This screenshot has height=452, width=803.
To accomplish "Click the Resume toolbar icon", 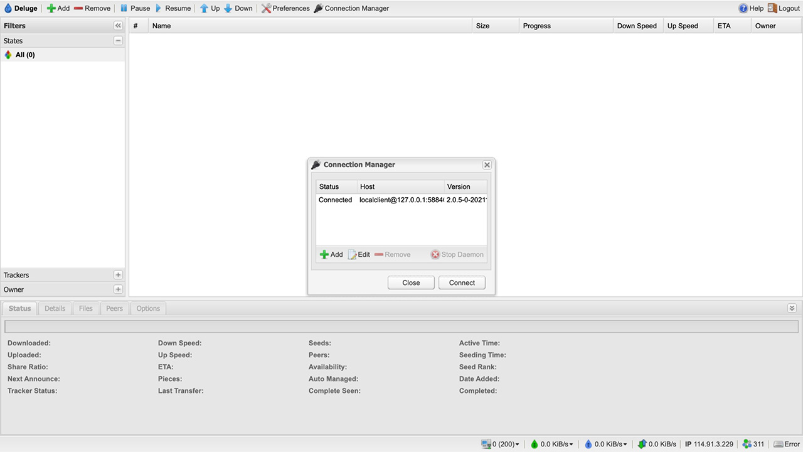I will (x=159, y=8).
